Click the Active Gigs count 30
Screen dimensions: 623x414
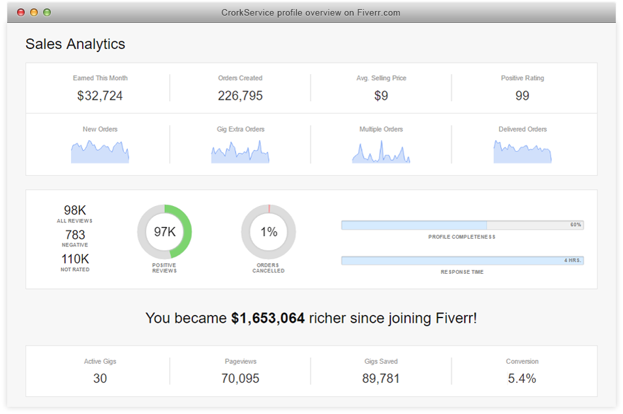(100, 378)
